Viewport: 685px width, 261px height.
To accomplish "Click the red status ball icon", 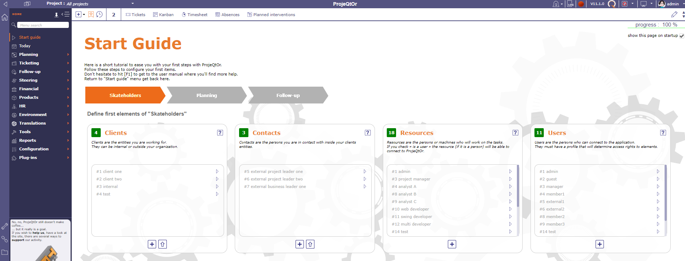I will point(581,4).
